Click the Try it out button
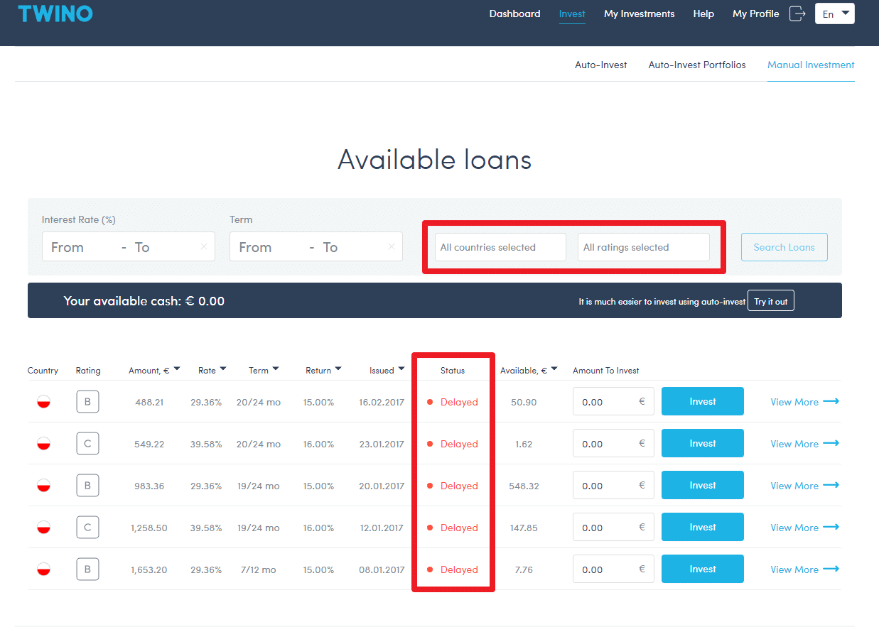The height and width of the screenshot is (627, 879). click(771, 301)
